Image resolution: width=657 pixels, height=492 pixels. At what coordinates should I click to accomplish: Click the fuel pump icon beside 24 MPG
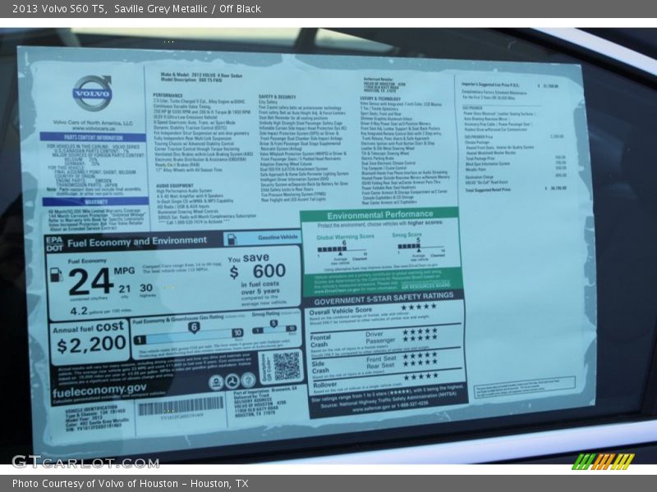pos(56,276)
